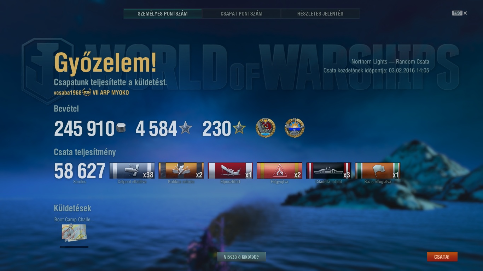This screenshot has width=483, height=271.
Task: Click the silver credits coin icon
Action: [121, 128]
